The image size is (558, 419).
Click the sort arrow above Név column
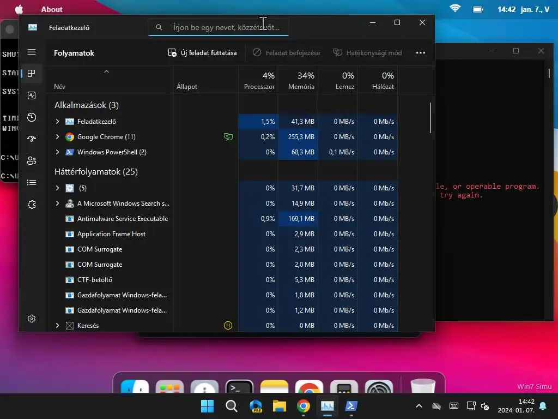click(106, 71)
